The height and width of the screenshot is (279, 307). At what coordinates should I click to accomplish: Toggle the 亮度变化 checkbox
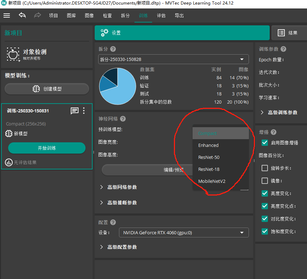[265, 193]
